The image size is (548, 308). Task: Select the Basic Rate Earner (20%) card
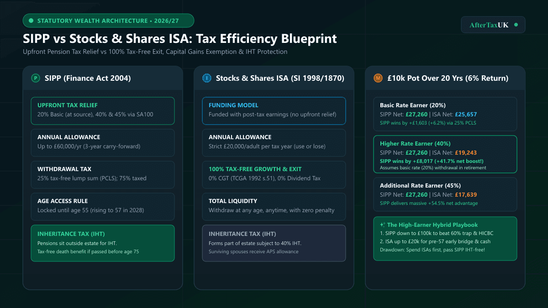pos(445,114)
